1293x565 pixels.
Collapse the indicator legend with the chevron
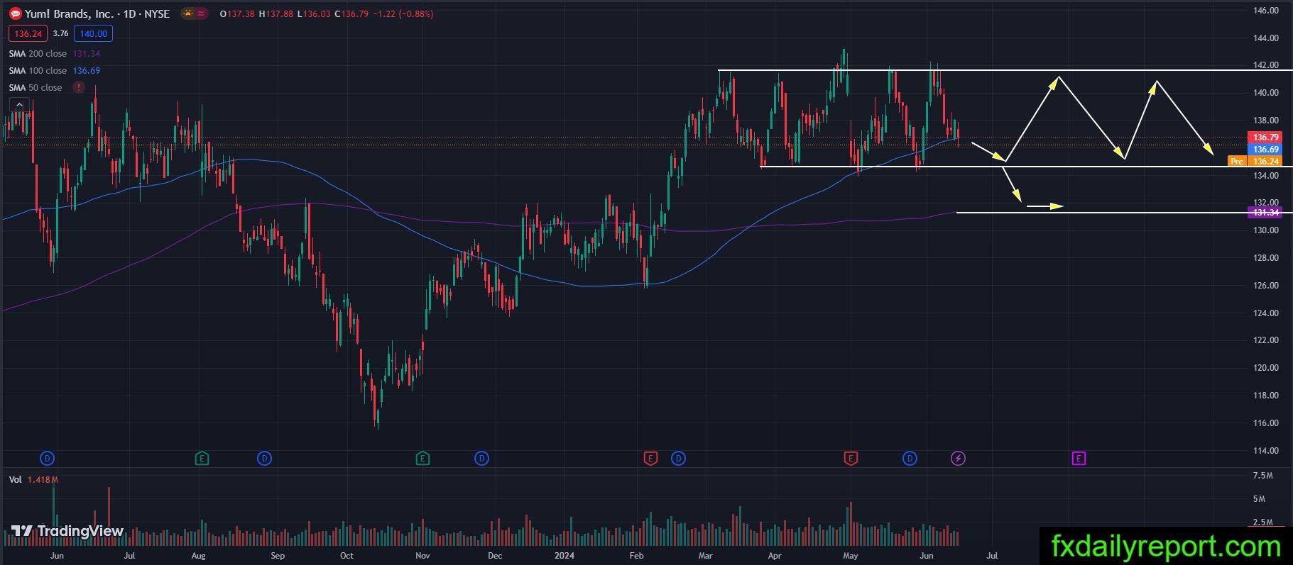click(19, 105)
